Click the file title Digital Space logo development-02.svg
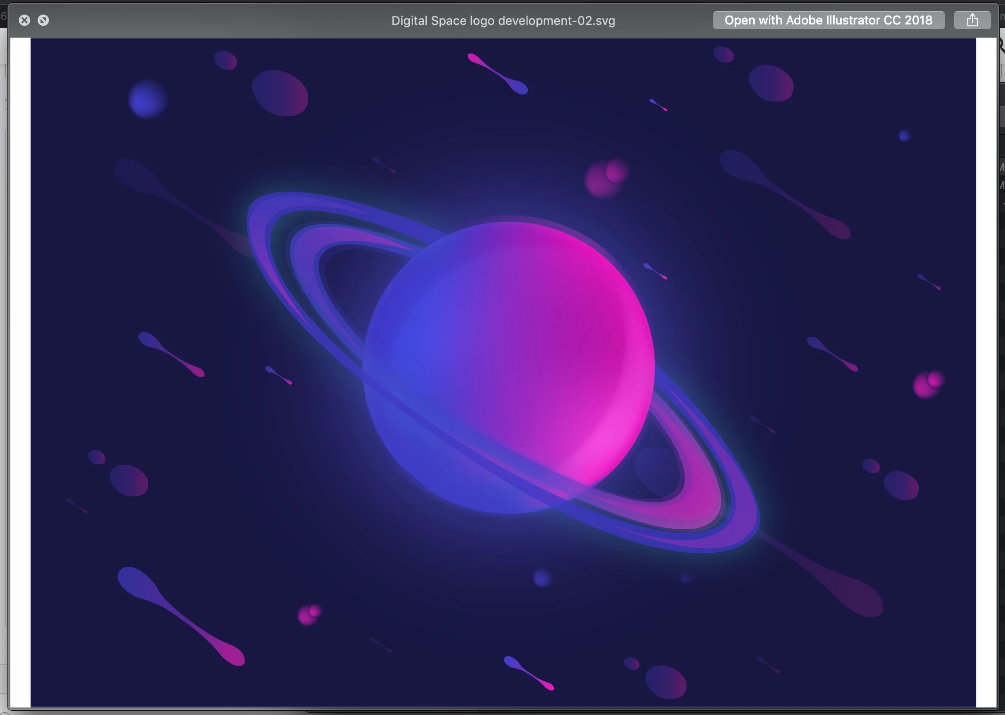 [503, 21]
